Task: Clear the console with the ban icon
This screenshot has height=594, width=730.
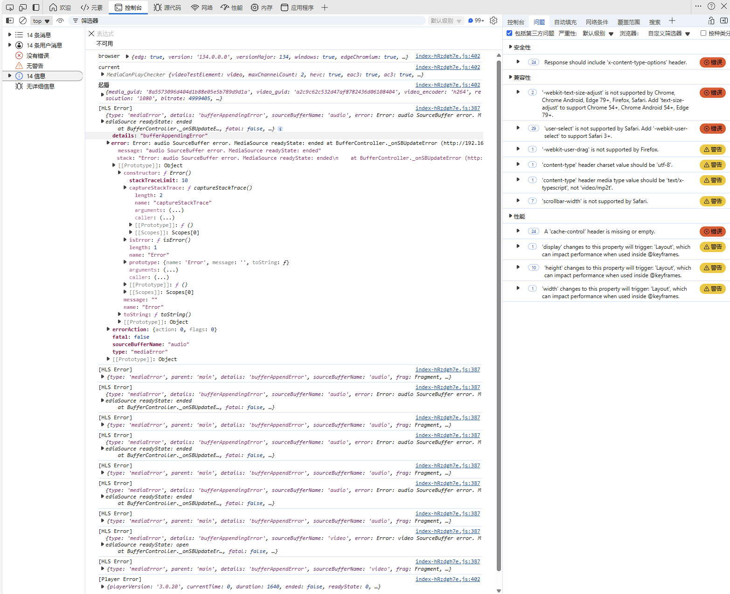Action: pyautogui.click(x=23, y=20)
